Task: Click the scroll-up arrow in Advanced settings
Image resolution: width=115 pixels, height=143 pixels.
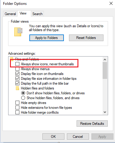Action: coord(105,60)
